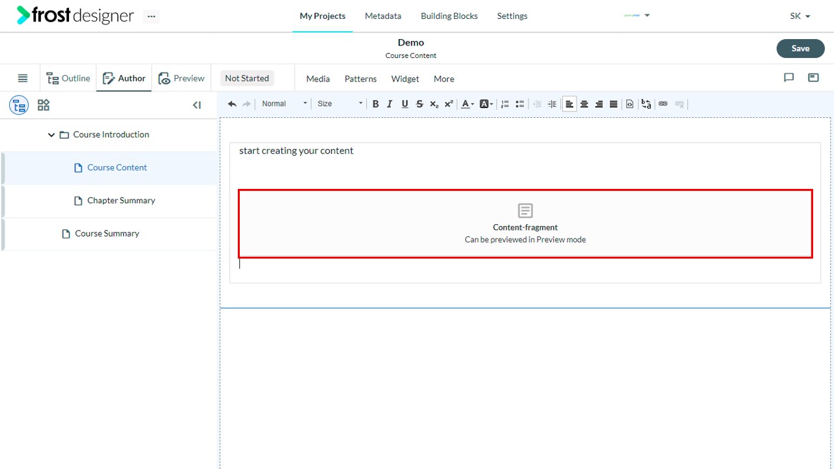The image size is (834, 469).
Task: Click the insert link icon
Action: [x=663, y=104]
